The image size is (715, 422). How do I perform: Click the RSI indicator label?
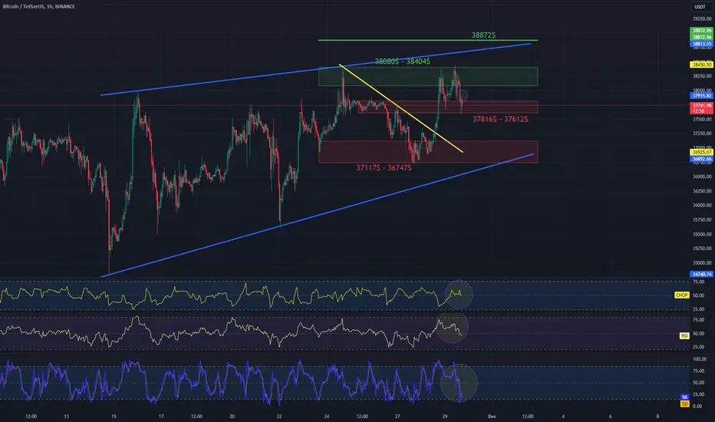pos(684,336)
